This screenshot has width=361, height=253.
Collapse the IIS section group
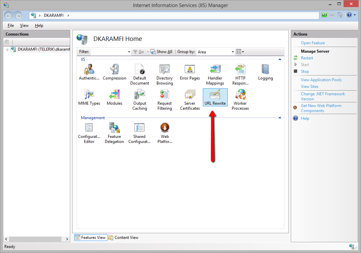click(280, 59)
